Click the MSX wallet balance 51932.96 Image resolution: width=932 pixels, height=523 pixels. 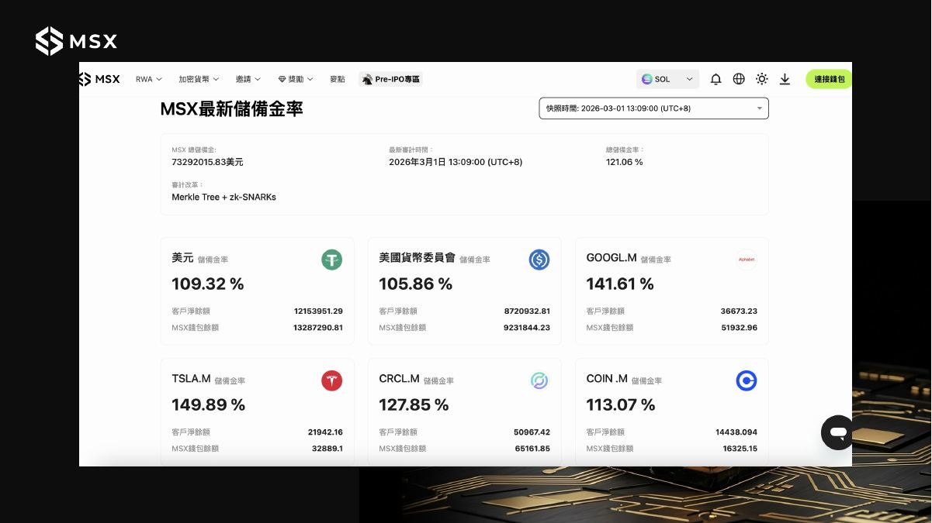click(x=739, y=328)
